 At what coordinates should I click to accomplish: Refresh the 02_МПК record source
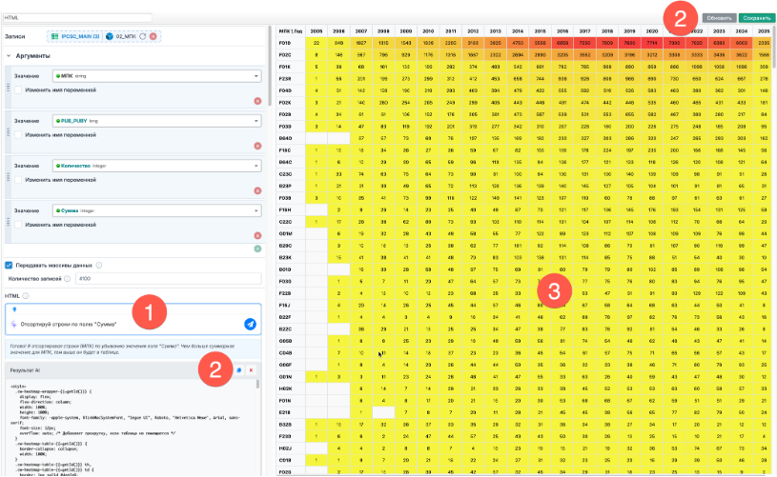(x=143, y=35)
